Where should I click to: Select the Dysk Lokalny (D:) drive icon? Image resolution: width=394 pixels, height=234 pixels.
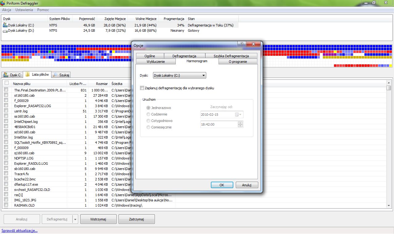pos(5,30)
